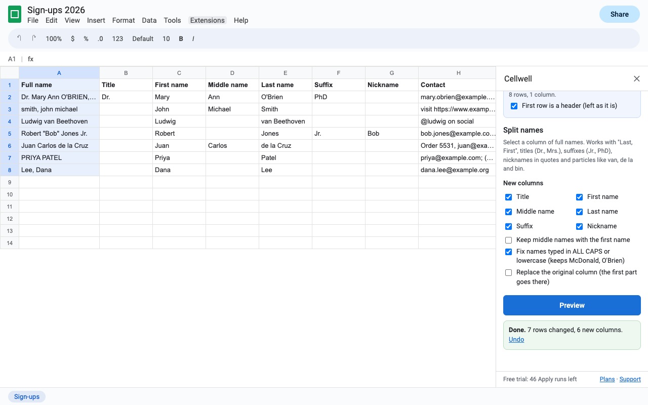The height and width of the screenshot is (405, 648).
Task: Open the Edit menu
Action: [51, 20]
